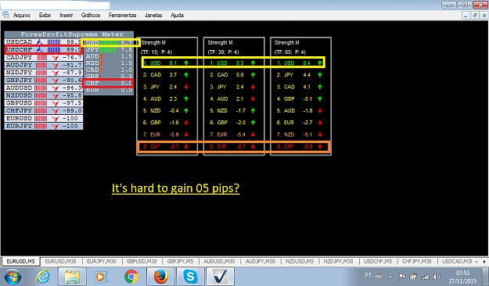Image resolution: width=489 pixels, height=286 pixels.
Task: Open the Ferramentas menu
Action: pyautogui.click(x=122, y=15)
